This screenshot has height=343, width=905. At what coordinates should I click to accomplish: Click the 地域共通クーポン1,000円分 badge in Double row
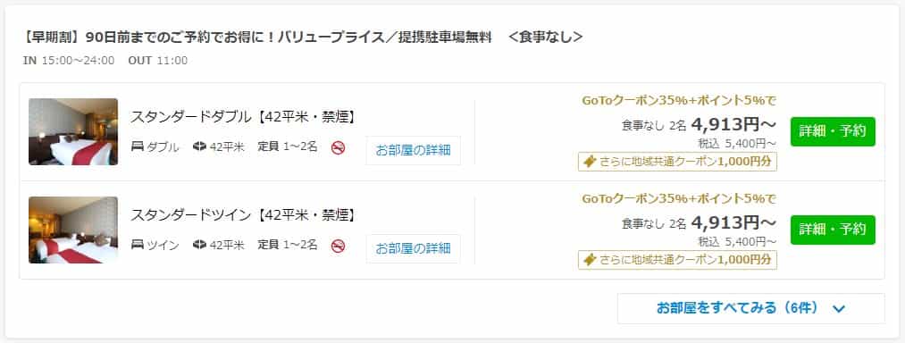677,162
